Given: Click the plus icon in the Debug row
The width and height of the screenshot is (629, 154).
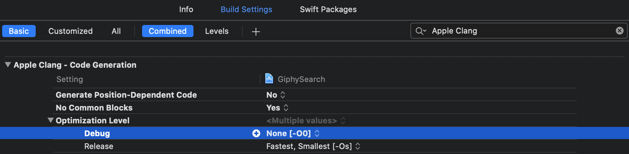Looking at the screenshot, I should pos(256,133).
